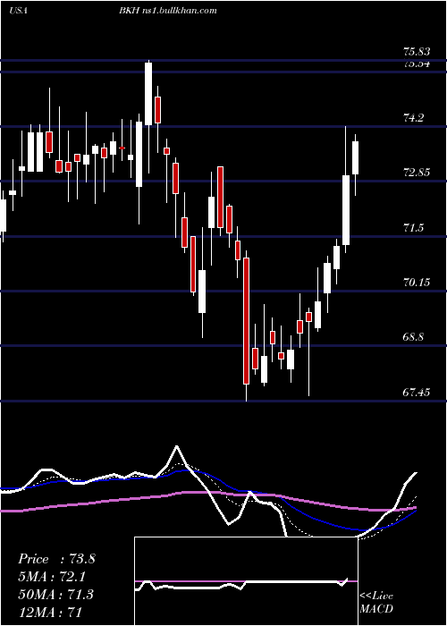Click the <<Live MACD label

(x=376, y=602)
